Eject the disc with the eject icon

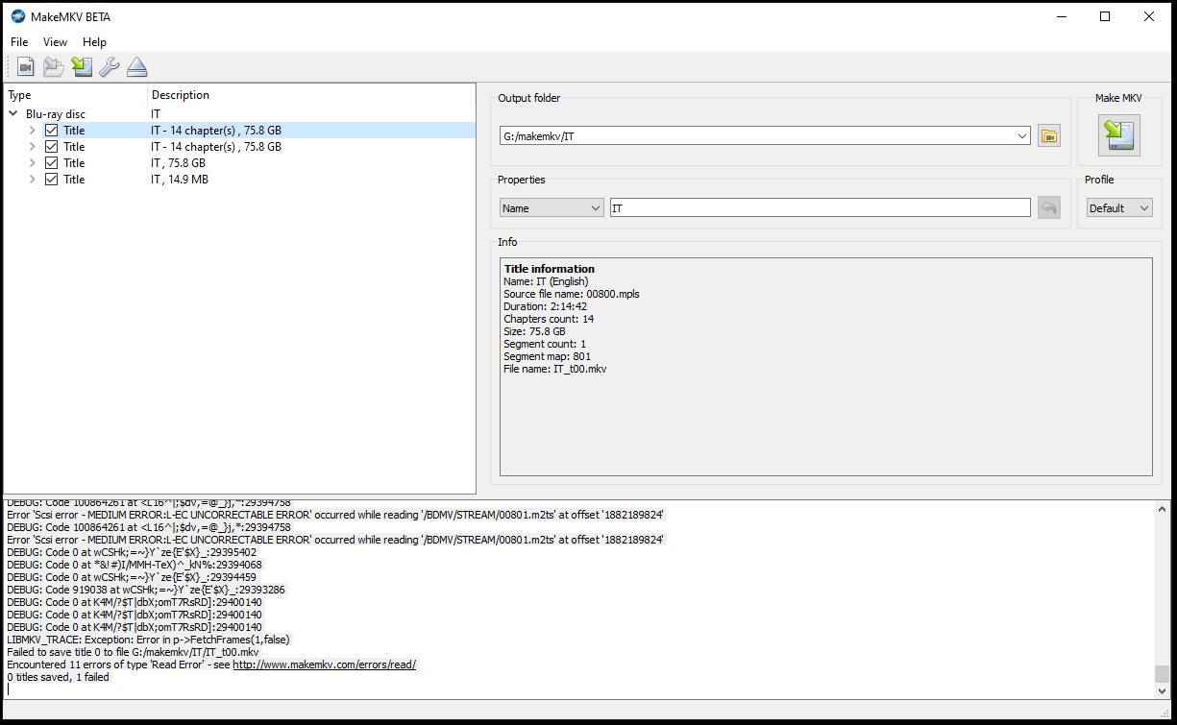click(x=137, y=67)
